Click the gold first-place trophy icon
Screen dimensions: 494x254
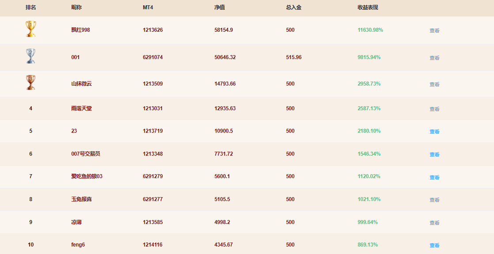point(30,29)
